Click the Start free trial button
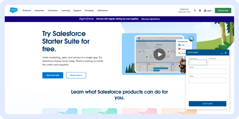Image resolution: width=239 pixels, height=119 pixels. 53,75
